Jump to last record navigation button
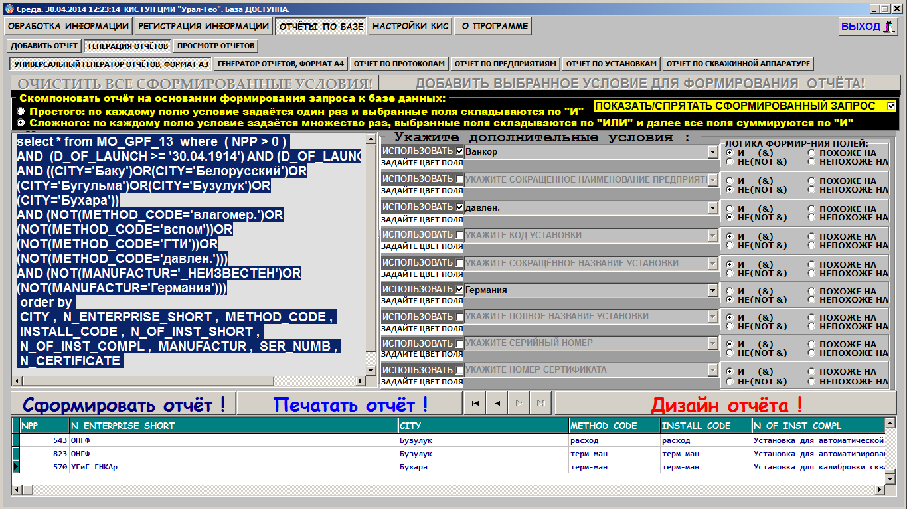Screen dimensions: 907x510 [x=540, y=403]
